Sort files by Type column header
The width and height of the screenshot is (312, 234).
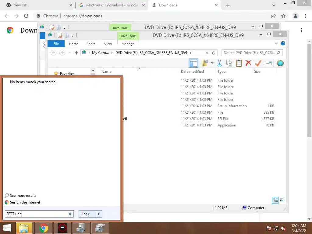pos(222,71)
